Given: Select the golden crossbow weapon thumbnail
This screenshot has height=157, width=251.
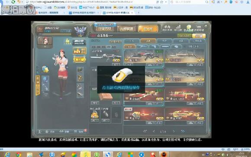Looking at the screenshot, I should tap(184, 114).
